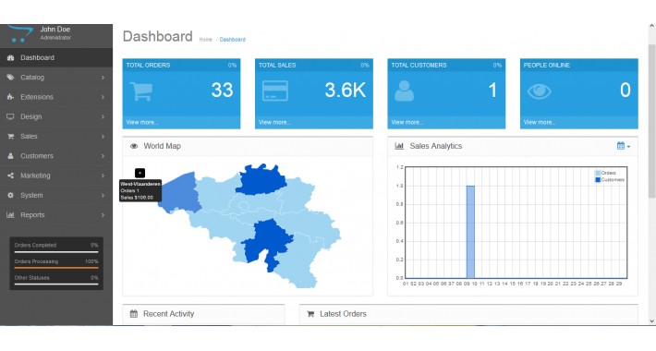Open the Customers menu item
Viewport: 656px width, 351px height.
pyautogui.click(x=56, y=156)
